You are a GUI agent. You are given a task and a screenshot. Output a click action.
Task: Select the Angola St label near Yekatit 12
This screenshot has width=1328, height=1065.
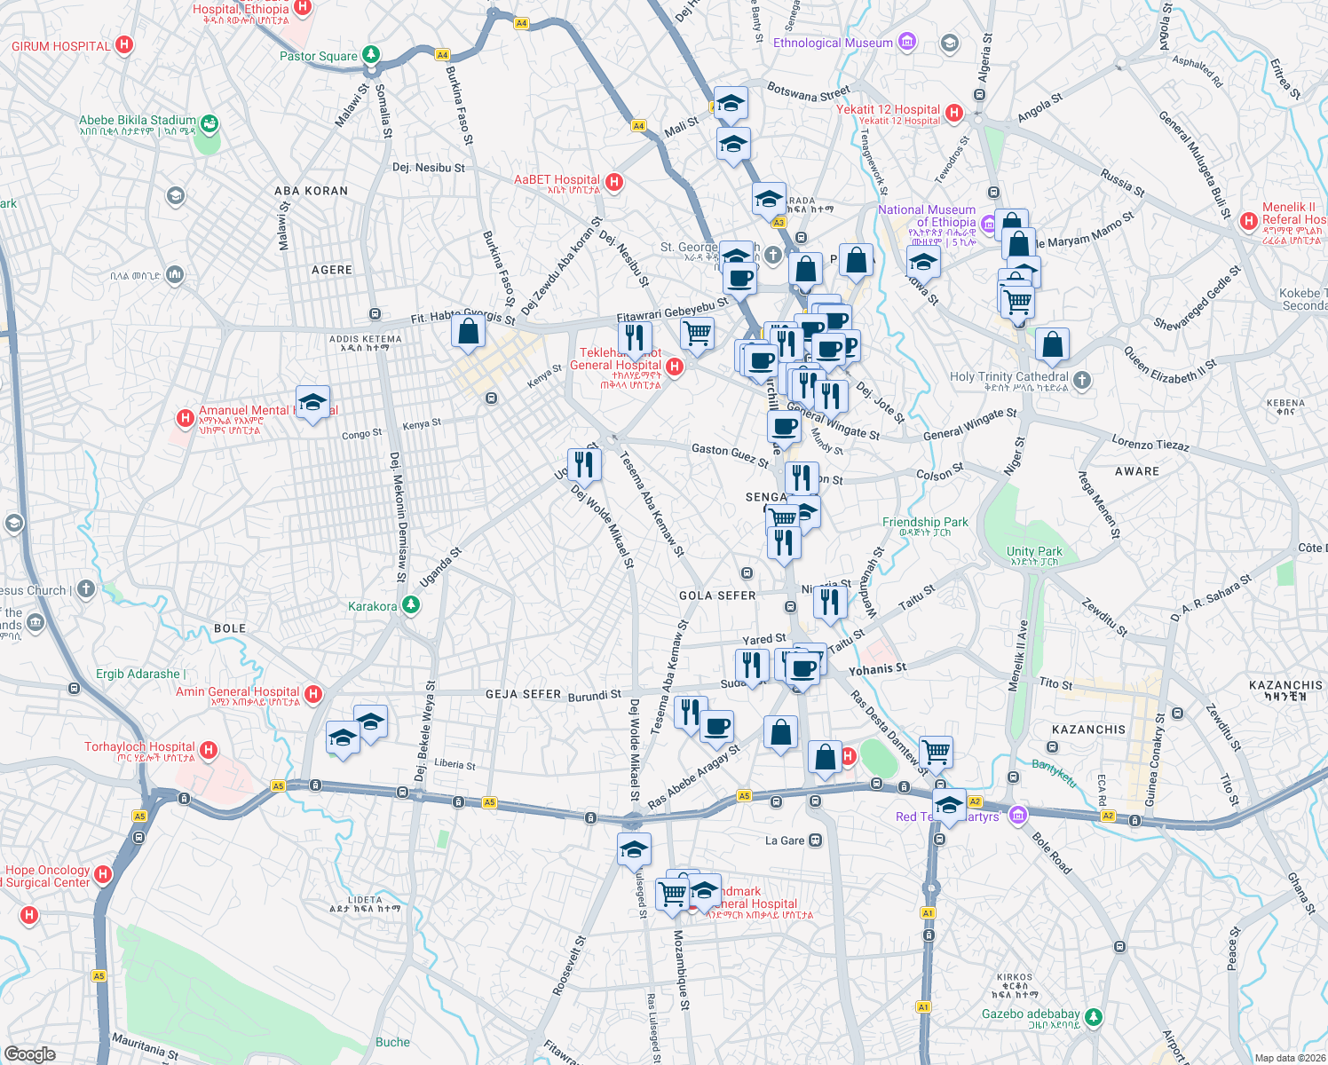tap(1039, 107)
